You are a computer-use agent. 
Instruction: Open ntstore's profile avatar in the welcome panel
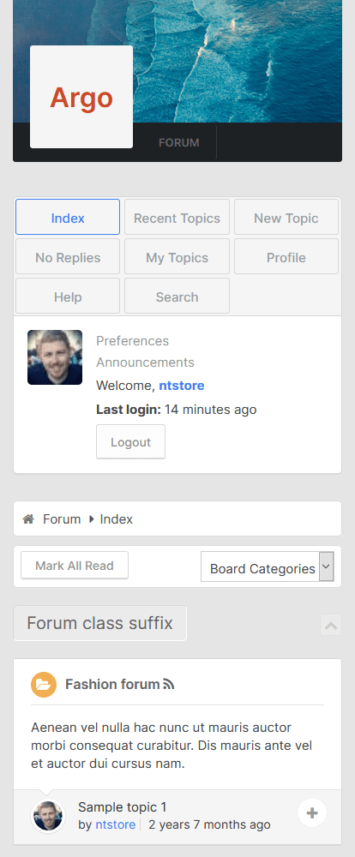click(x=55, y=357)
